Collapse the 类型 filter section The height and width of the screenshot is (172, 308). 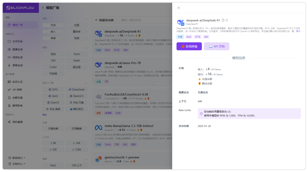tap(86, 19)
